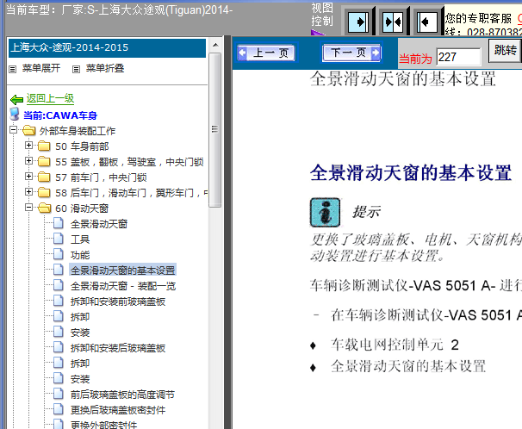This screenshot has width=522, height=429.
Task: Click the 返回上一级 link
Action: coord(50,98)
